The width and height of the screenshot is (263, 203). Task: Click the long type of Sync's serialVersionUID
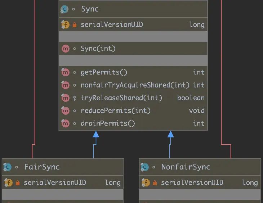click(x=197, y=24)
